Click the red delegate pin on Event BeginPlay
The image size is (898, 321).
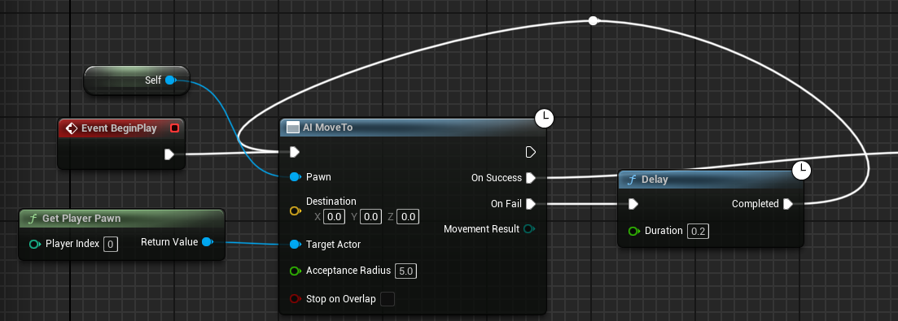[x=175, y=128]
